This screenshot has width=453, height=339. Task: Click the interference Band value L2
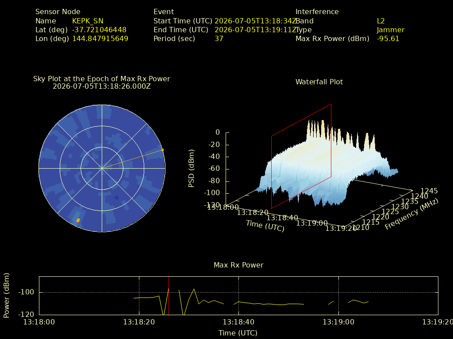381,21
